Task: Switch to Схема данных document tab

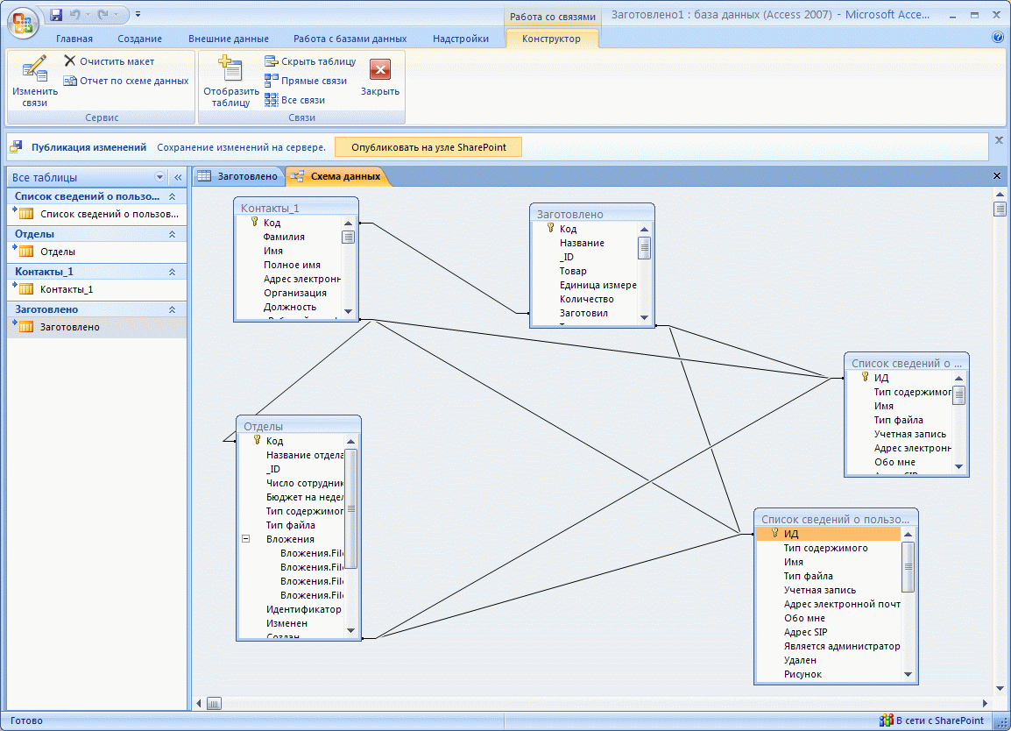Action: (337, 176)
